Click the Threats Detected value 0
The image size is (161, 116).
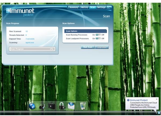click(x=26, y=35)
